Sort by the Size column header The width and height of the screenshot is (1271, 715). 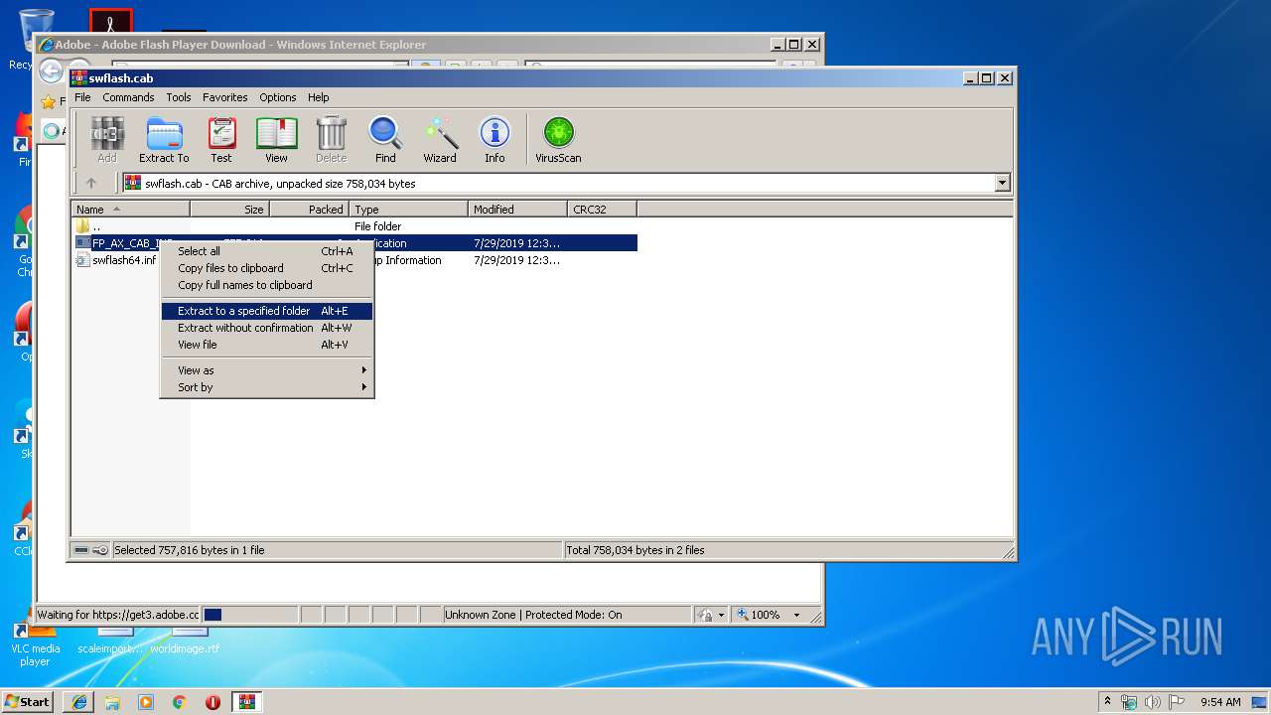pos(229,210)
